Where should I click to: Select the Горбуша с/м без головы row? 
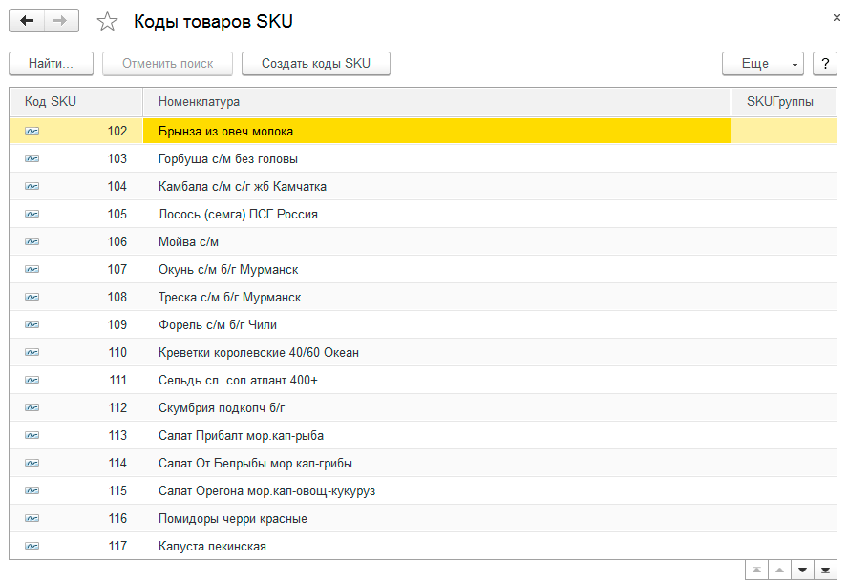[x=228, y=158]
